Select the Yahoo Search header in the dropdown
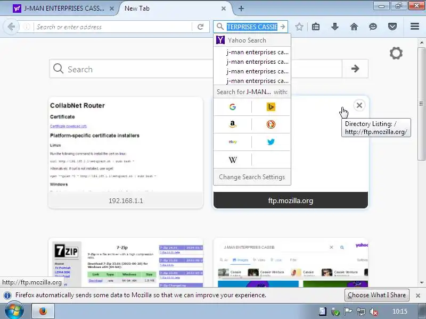Image resolution: width=426 pixels, height=319 pixels. tap(252, 40)
